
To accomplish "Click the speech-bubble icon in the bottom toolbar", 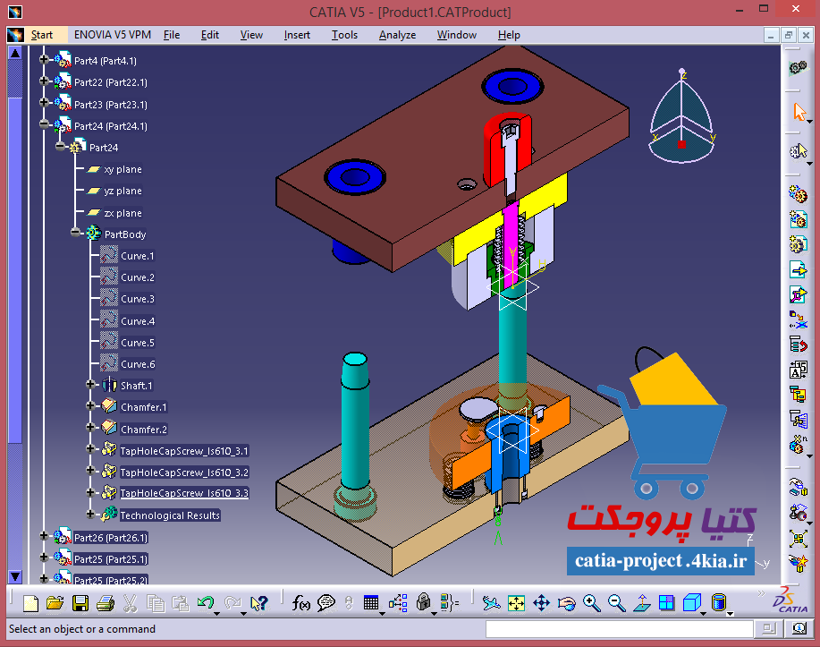I will click(x=326, y=603).
